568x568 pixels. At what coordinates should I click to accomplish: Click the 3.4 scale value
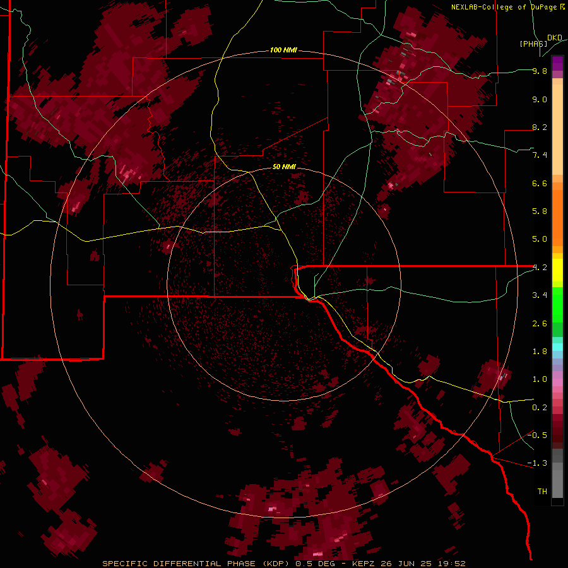tap(540, 295)
